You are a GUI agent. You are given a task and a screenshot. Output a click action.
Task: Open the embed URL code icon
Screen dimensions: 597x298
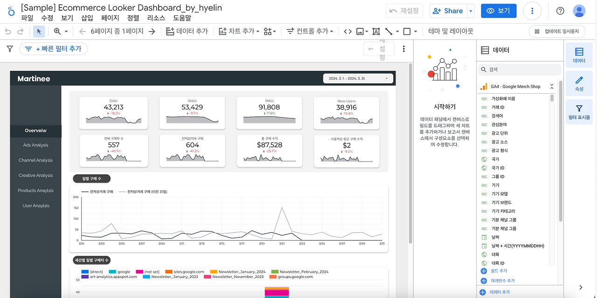[x=347, y=31]
